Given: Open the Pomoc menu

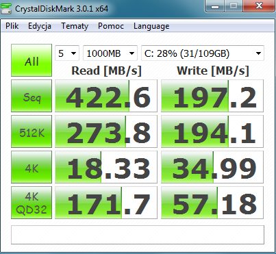Looking at the screenshot, I should point(111,26).
